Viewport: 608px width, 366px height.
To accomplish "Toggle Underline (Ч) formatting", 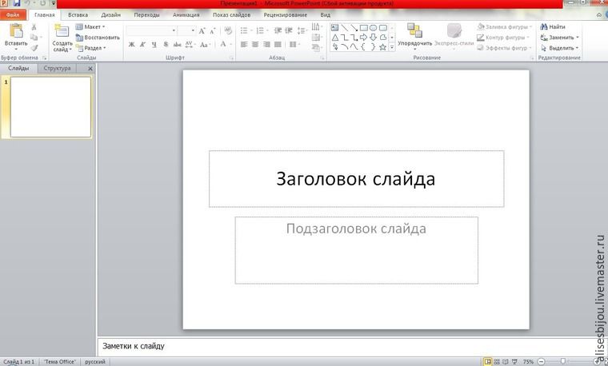I will click(154, 45).
